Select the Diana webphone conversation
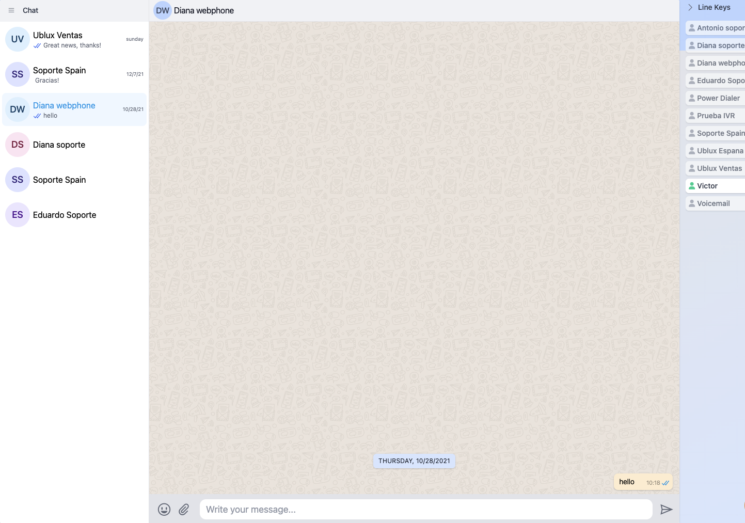The height and width of the screenshot is (523, 745). [74, 109]
